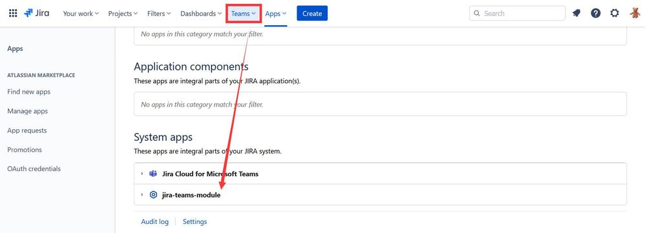Open the Filters dropdown menu
The image size is (645, 233).
tap(159, 14)
